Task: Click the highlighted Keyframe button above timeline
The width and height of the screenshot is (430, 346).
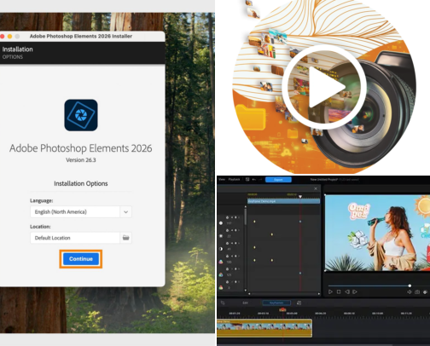Action: click(276, 303)
